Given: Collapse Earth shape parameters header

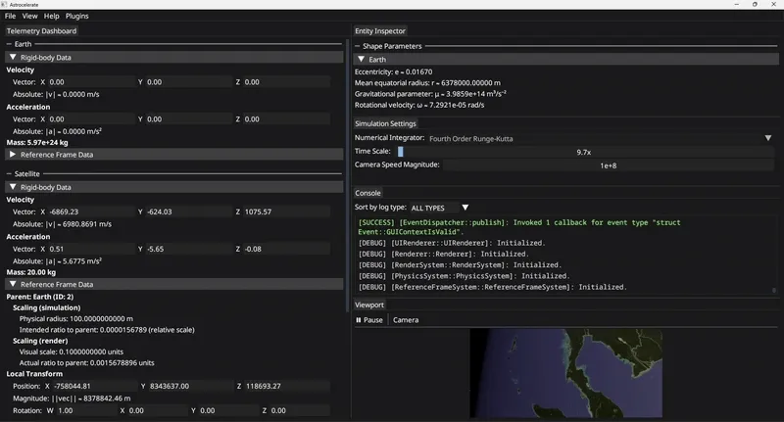Looking at the screenshot, I should (x=565, y=59).
